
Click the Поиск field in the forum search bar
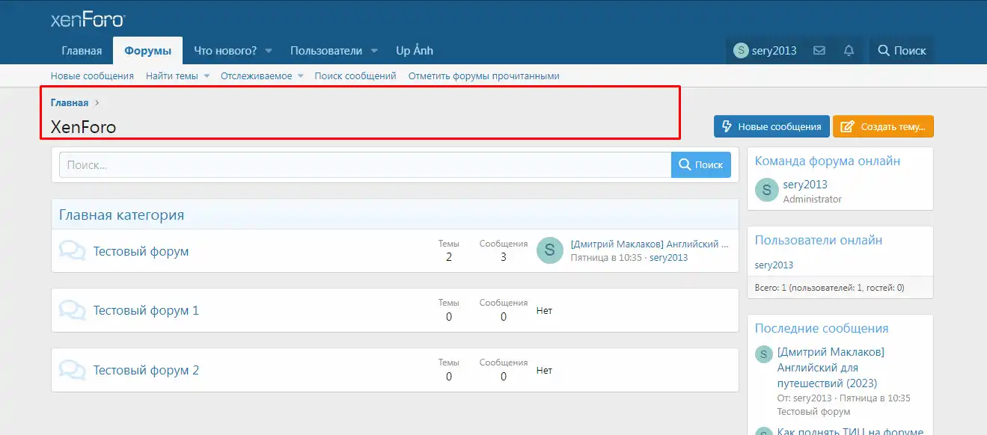point(365,165)
